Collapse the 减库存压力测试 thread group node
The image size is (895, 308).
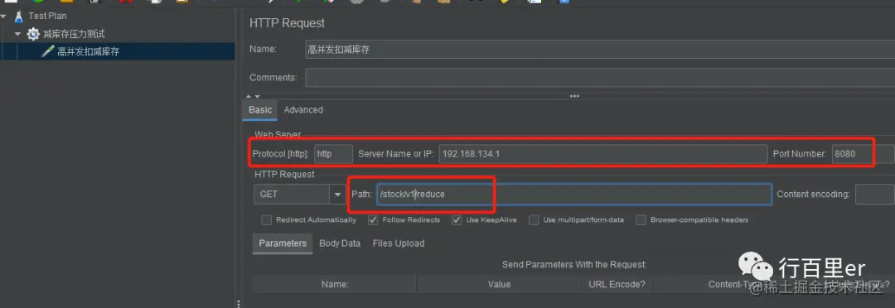pos(17,34)
